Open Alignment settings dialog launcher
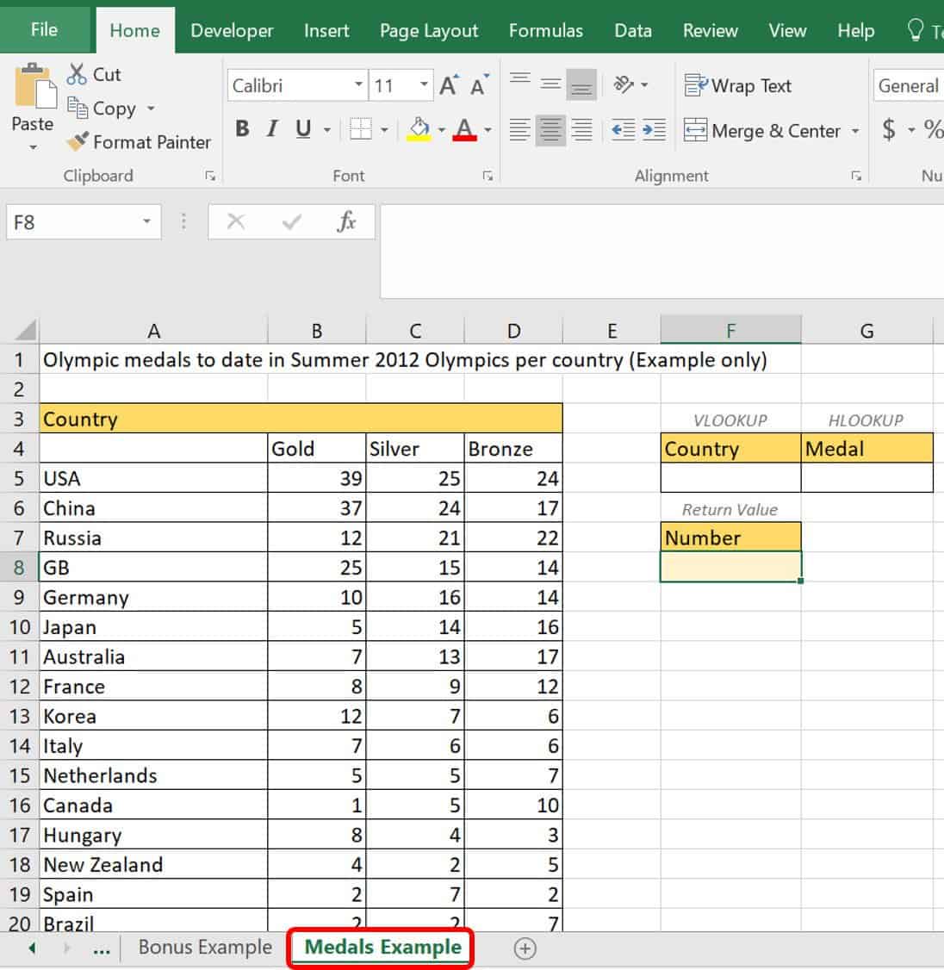The width and height of the screenshot is (944, 970). [857, 177]
